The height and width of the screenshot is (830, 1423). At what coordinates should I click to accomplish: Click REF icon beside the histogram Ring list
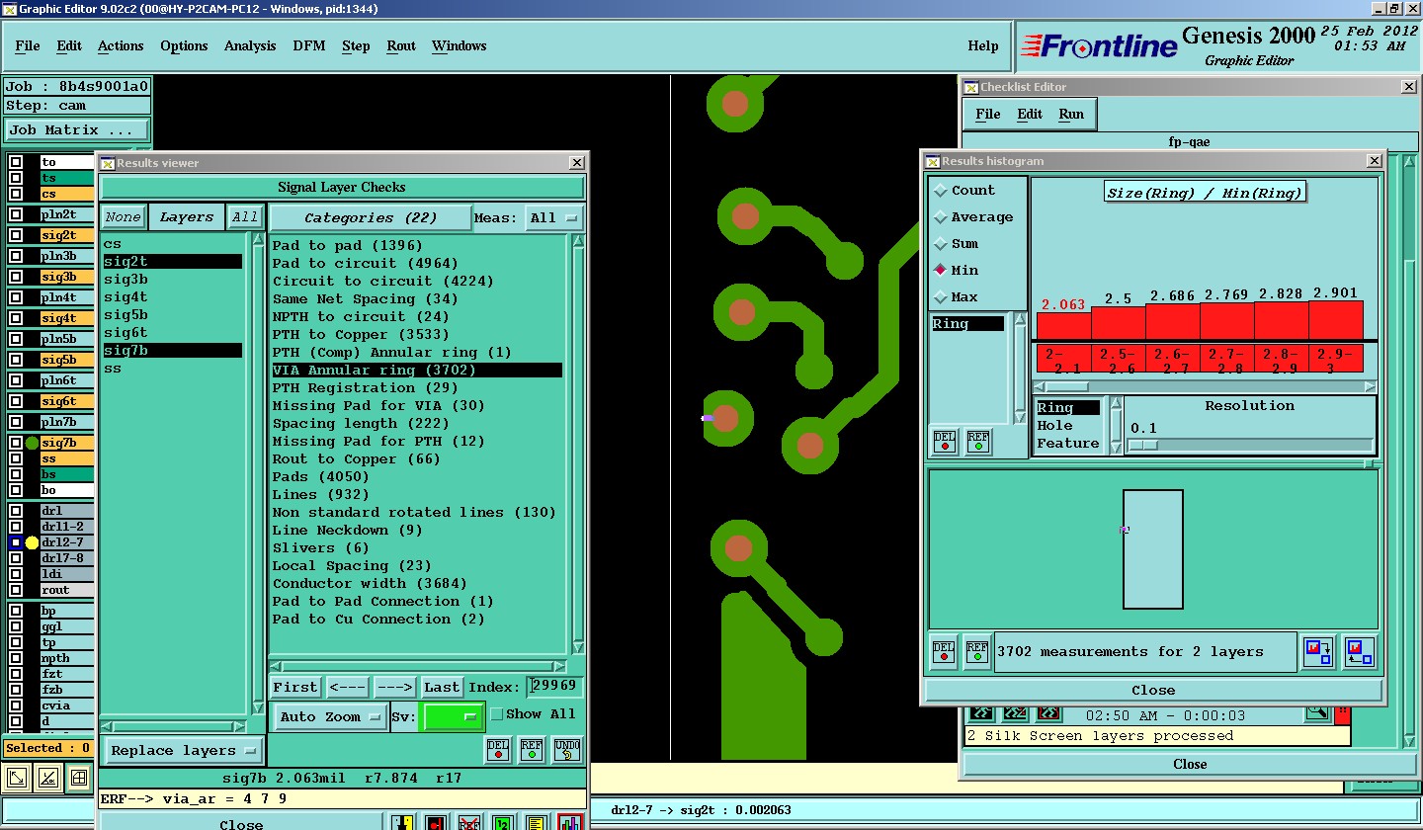pos(978,442)
